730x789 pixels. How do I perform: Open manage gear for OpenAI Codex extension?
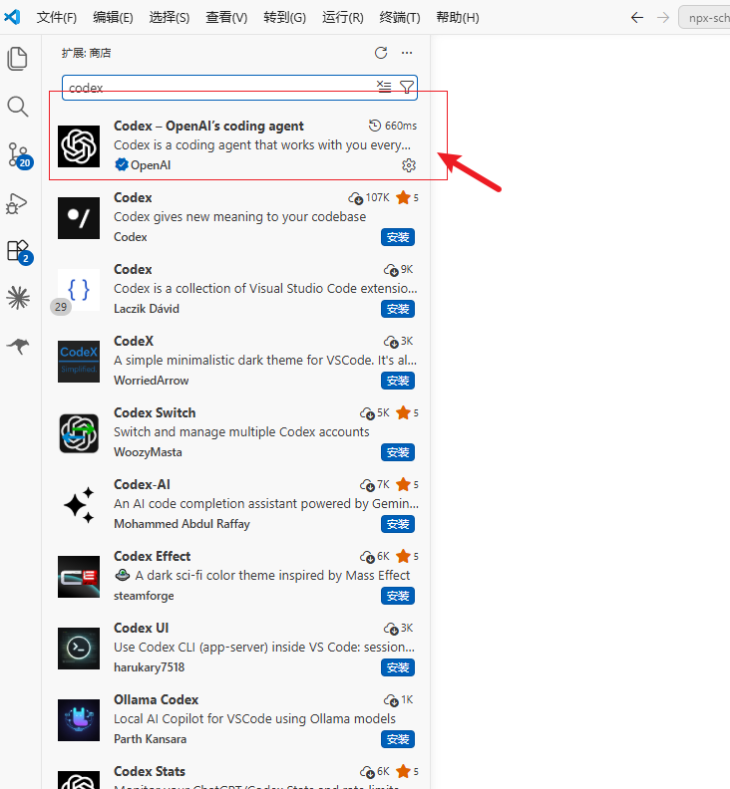(x=409, y=165)
